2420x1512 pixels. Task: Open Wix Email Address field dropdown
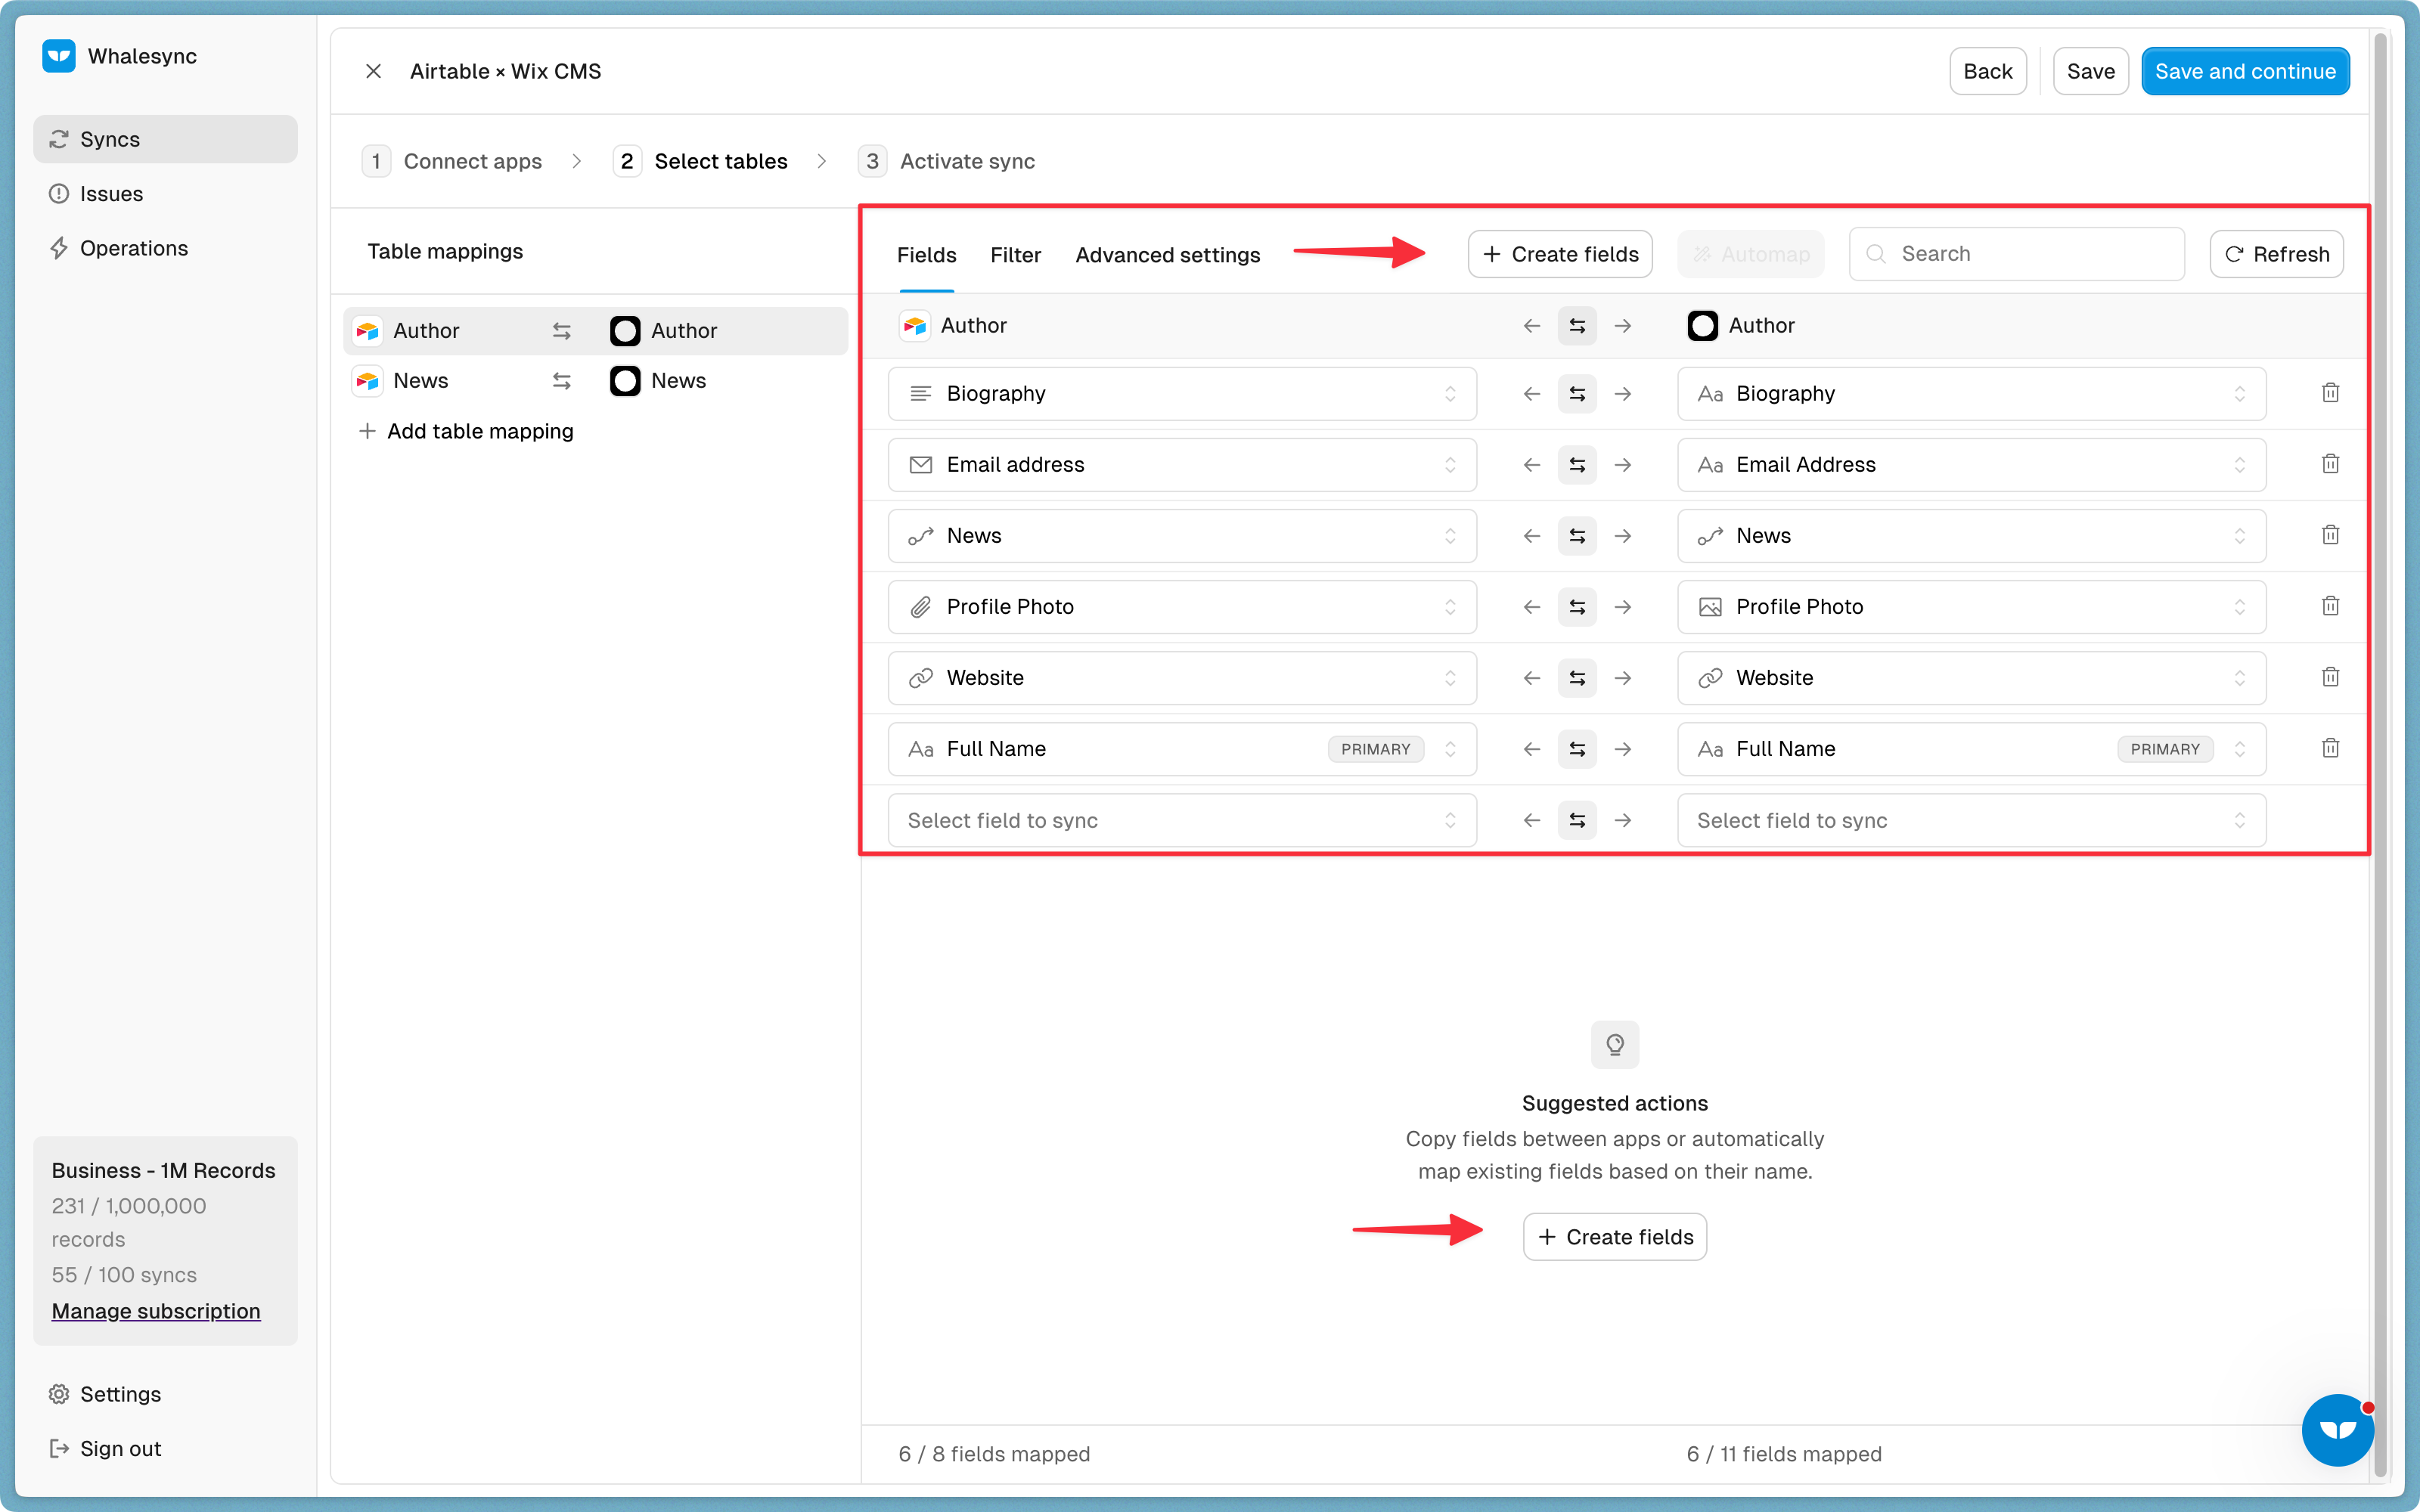tap(1971, 465)
